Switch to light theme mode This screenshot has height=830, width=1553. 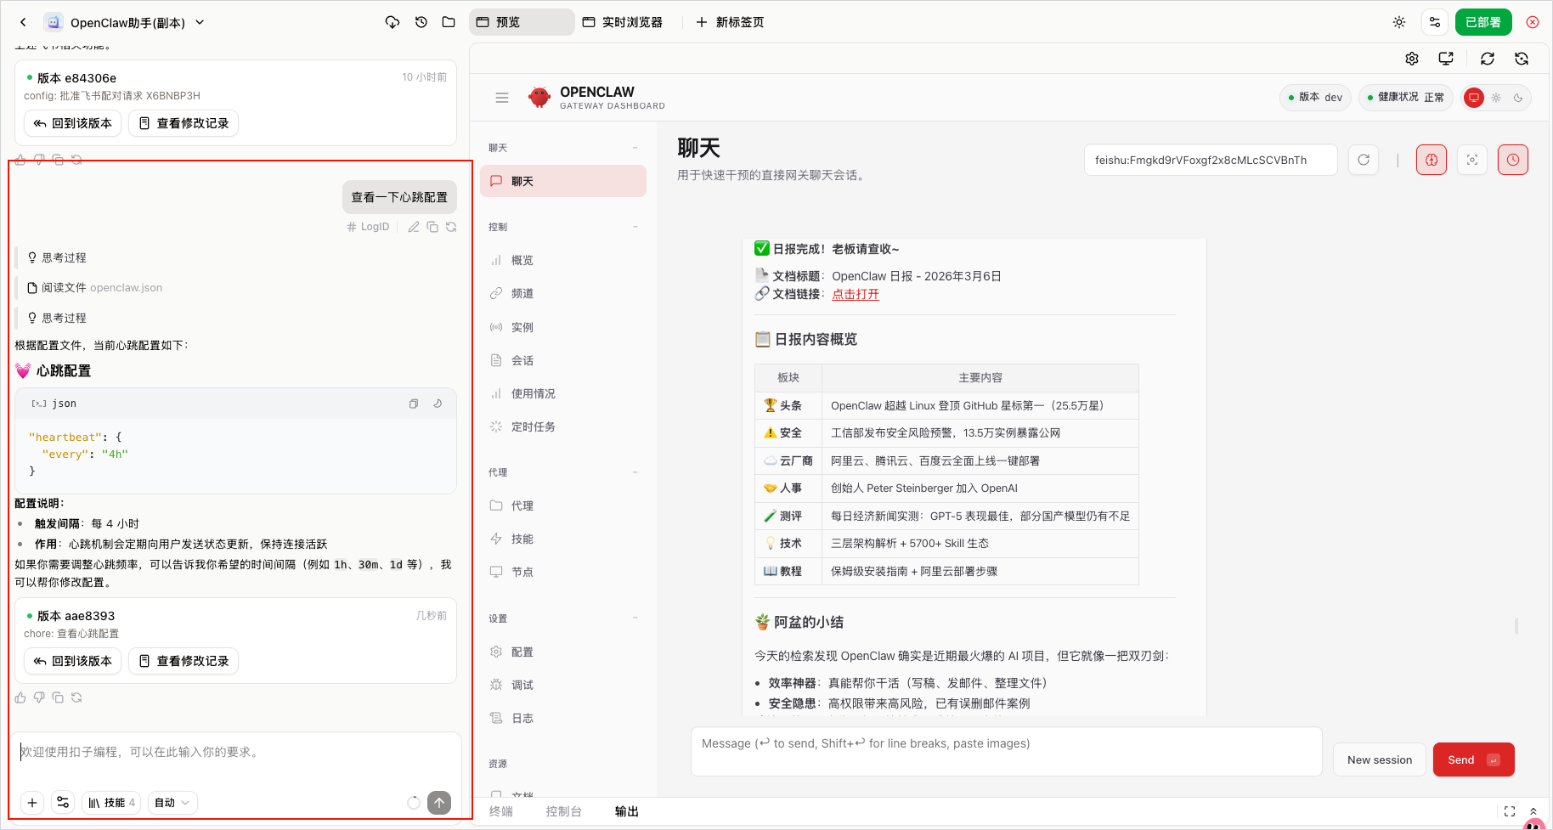pos(1496,98)
